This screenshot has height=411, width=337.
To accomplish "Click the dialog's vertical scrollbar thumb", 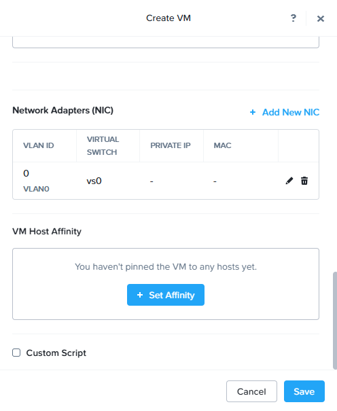I will (335, 321).
